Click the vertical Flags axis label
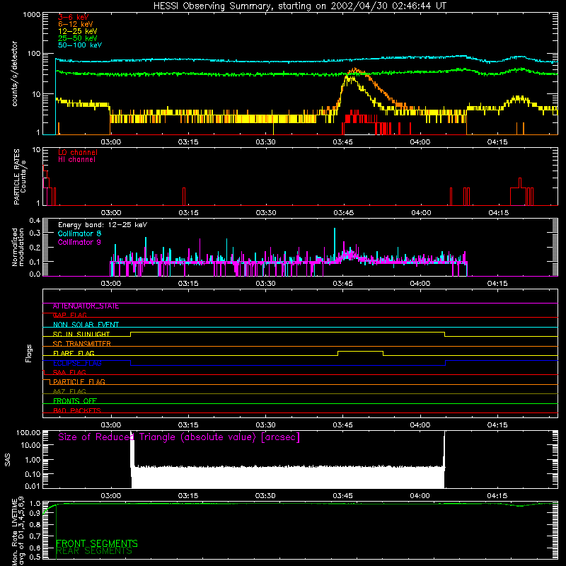The height and width of the screenshot is (566, 566). pyautogui.click(x=29, y=353)
